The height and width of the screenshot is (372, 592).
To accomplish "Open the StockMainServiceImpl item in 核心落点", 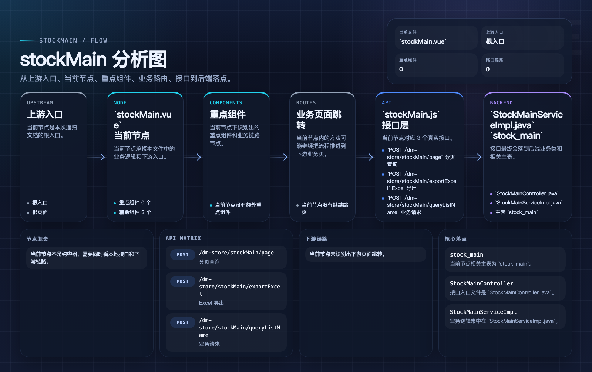I will [x=505, y=317].
